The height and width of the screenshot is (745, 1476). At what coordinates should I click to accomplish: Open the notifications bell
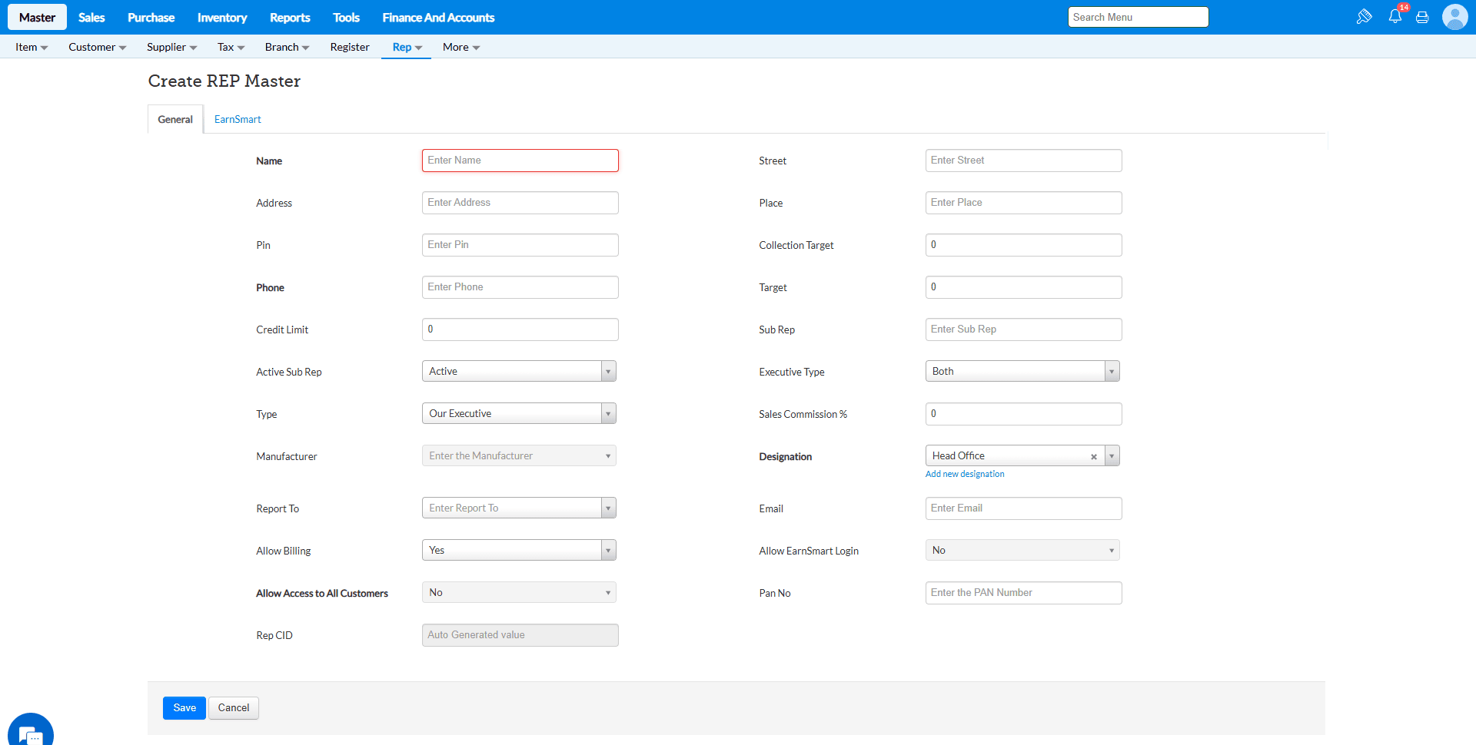pos(1395,17)
